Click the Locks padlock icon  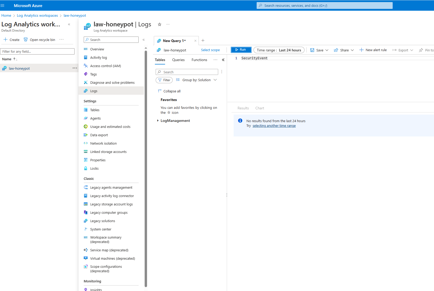pyautogui.click(x=86, y=168)
